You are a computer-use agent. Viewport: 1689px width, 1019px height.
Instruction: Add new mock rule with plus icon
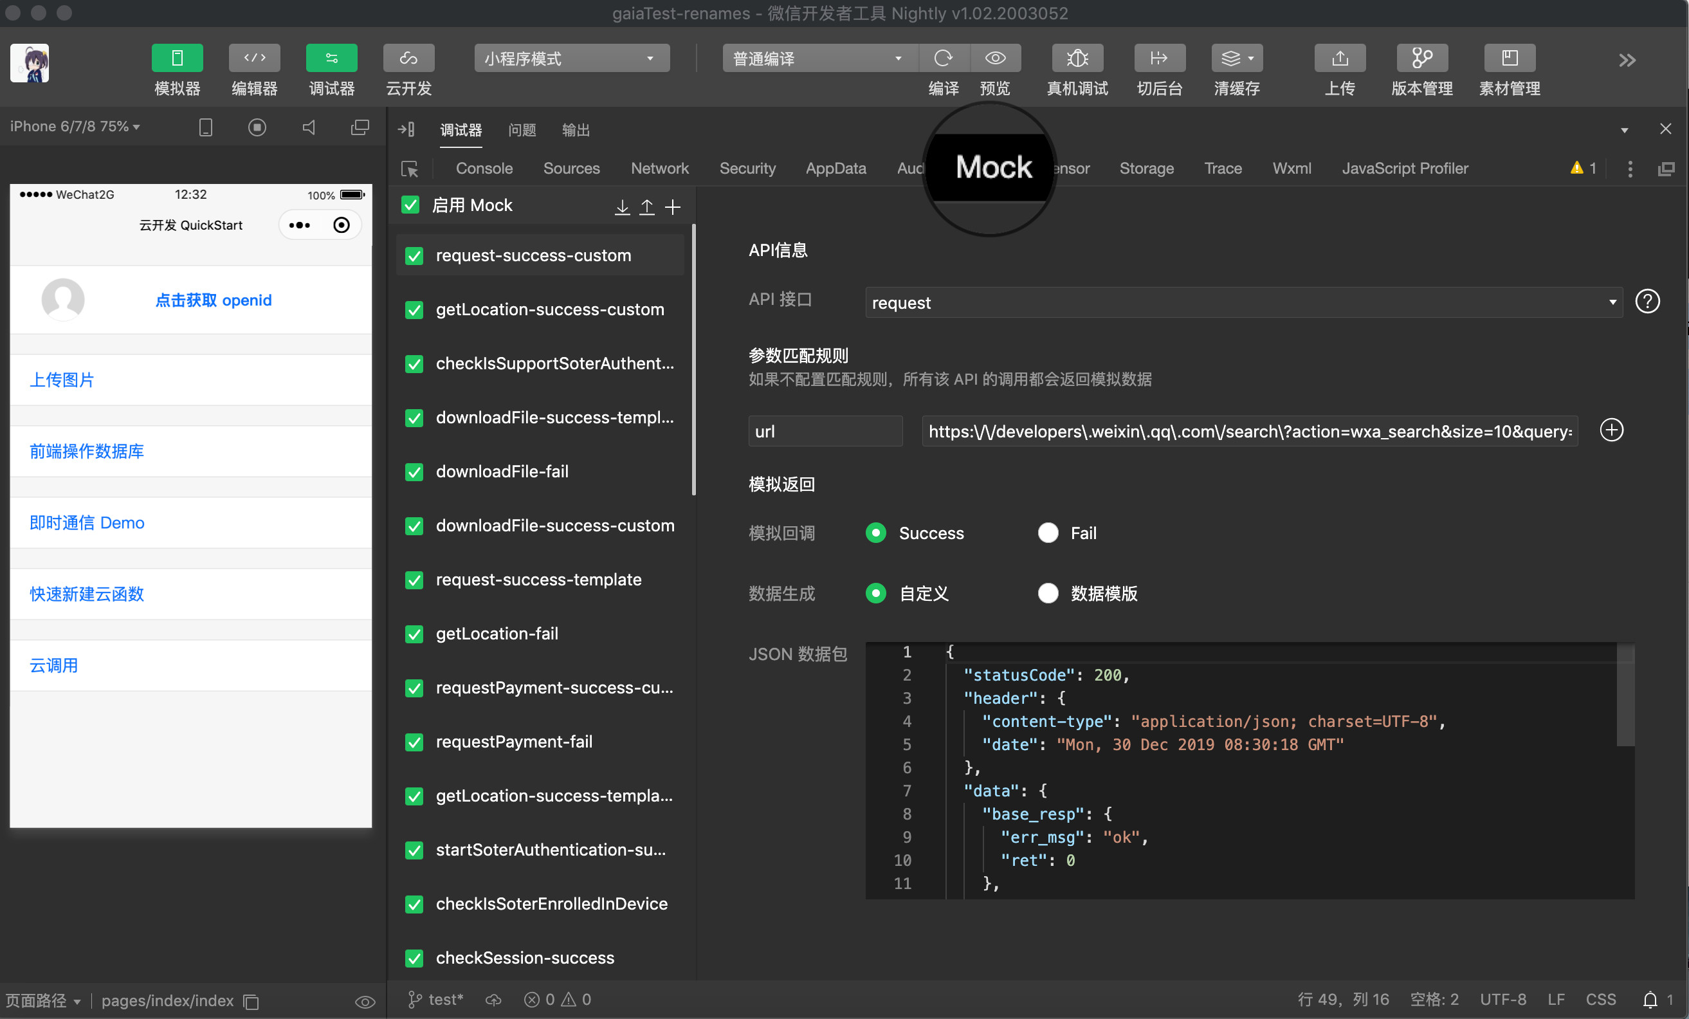point(673,207)
